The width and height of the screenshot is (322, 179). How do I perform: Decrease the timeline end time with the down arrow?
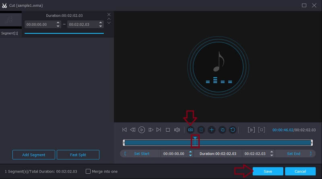tap(272, 155)
